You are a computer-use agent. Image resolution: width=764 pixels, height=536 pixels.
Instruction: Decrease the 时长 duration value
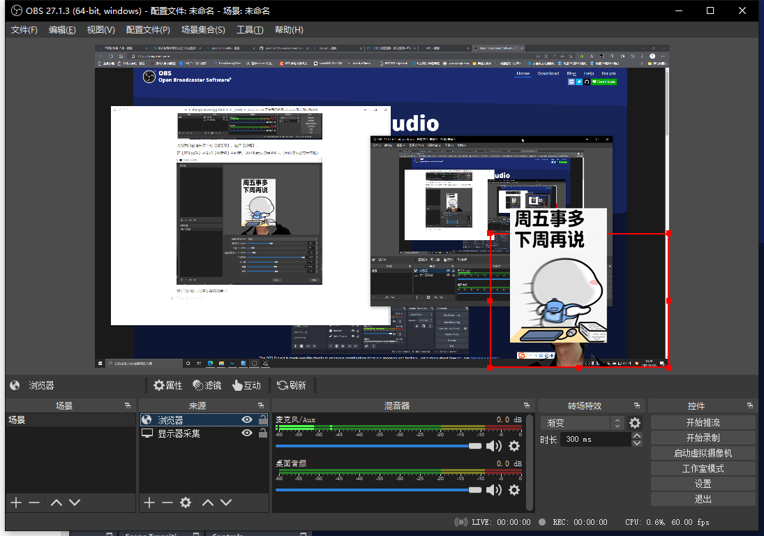coord(637,443)
